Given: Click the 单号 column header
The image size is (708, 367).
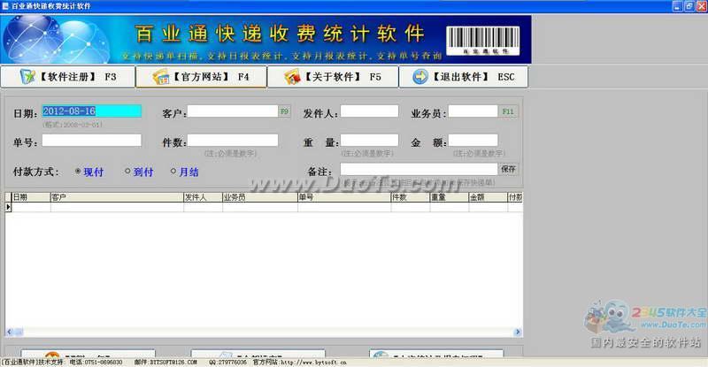Looking at the screenshot, I should pyautogui.click(x=344, y=197).
